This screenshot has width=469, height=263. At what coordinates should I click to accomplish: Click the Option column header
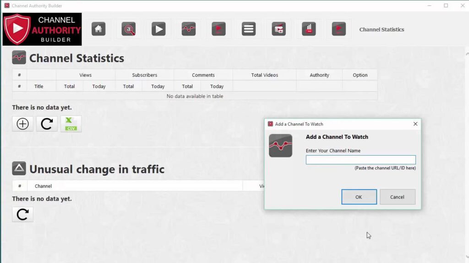[x=360, y=75]
